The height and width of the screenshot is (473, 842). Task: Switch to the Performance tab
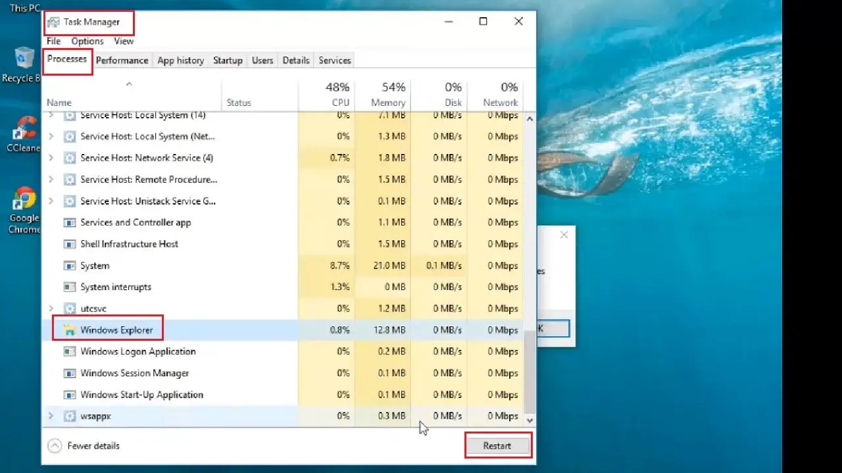tap(122, 60)
